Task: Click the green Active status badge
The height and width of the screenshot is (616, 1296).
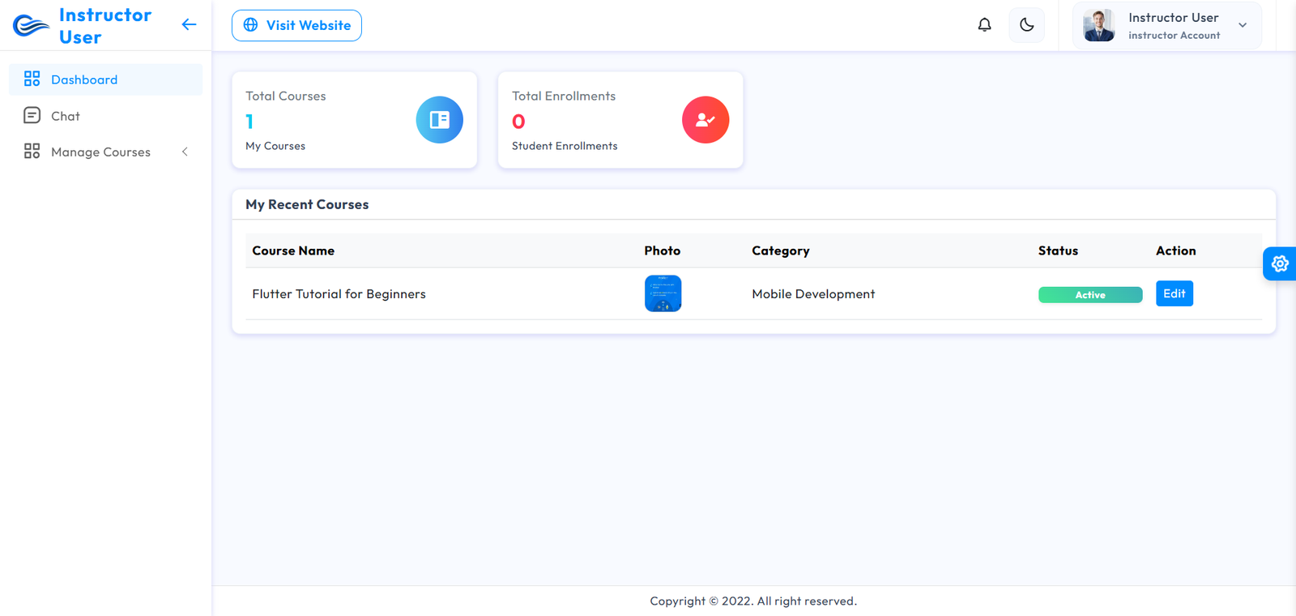Action: tap(1089, 295)
